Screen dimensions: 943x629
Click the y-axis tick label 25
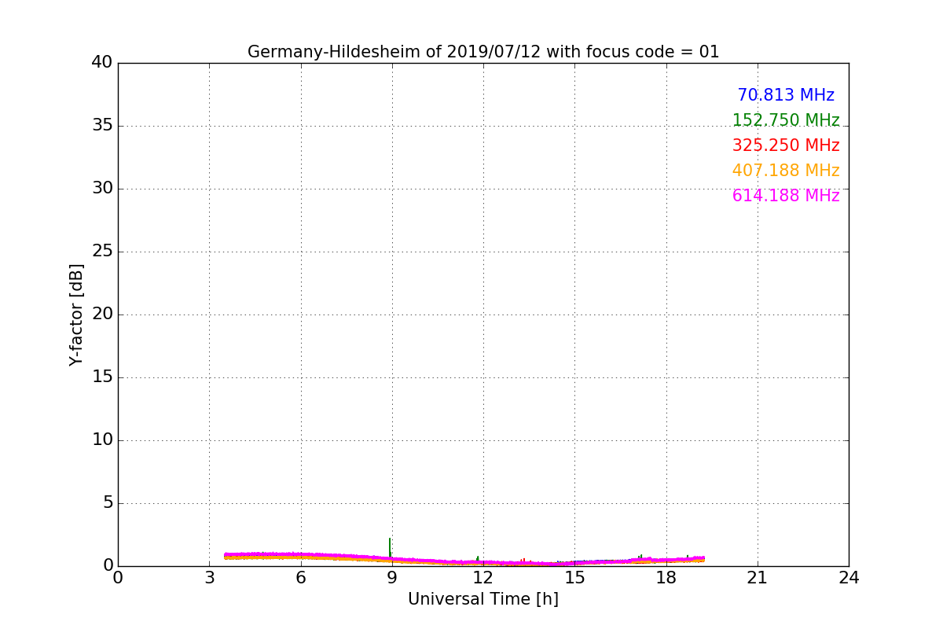pos(102,252)
